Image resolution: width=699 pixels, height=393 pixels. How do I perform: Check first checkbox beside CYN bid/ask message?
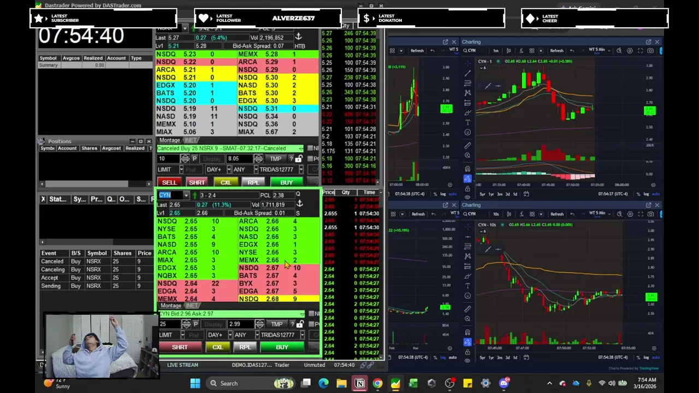311,314
